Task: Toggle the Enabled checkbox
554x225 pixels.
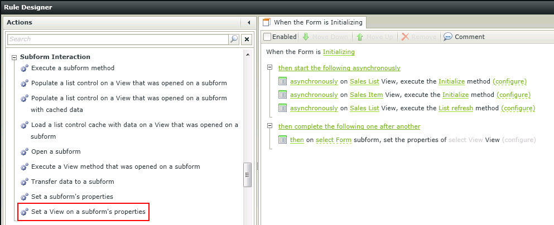Action: click(267, 37)
